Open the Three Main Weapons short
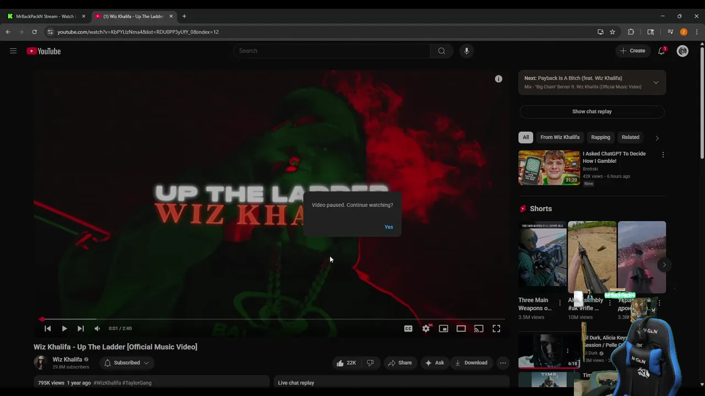 click(x=542, y=257)
